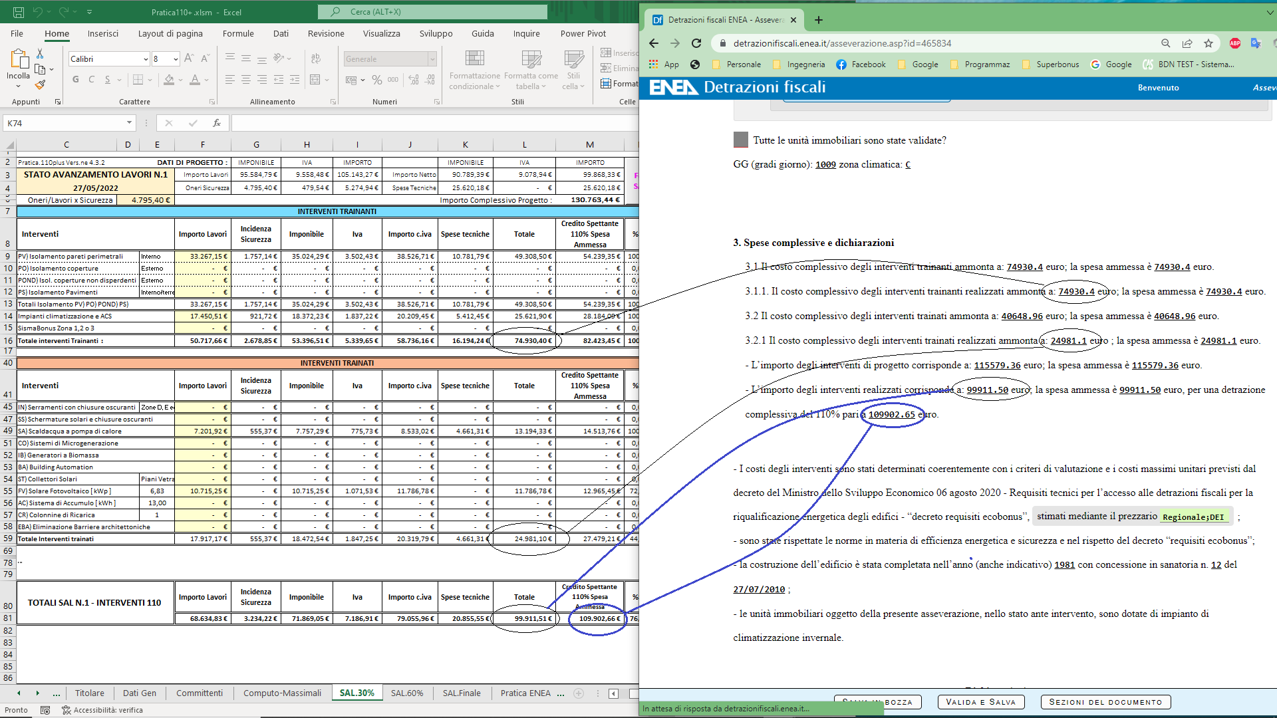
Task: Open the font name Calibri dropdown
Action: click(x=146, y=59)
